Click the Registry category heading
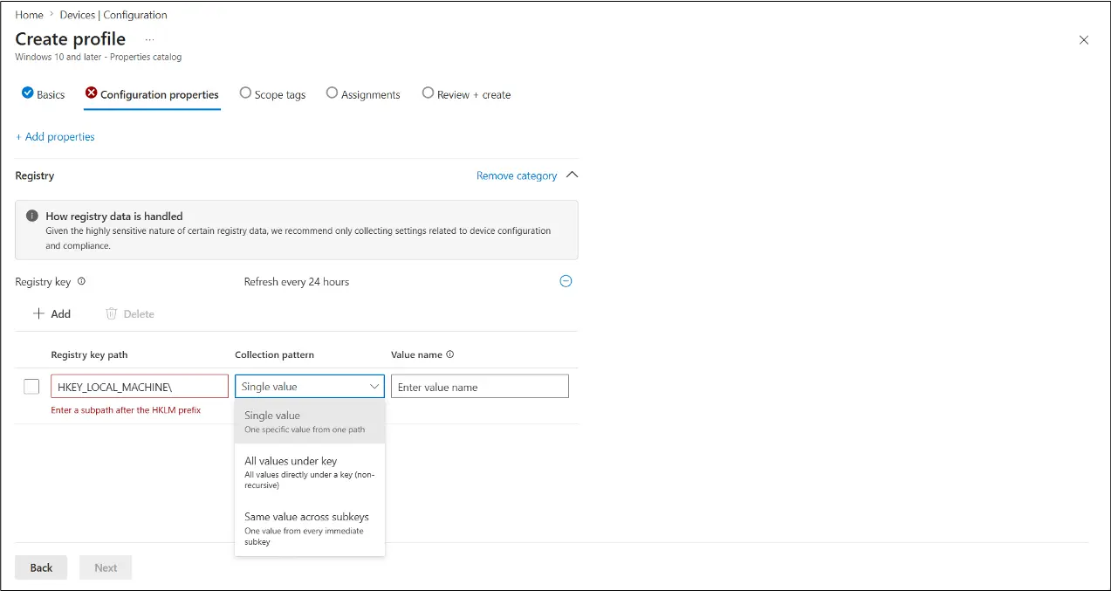The width and height of the screenshot is (1111, 591). (x=35, y=175)
